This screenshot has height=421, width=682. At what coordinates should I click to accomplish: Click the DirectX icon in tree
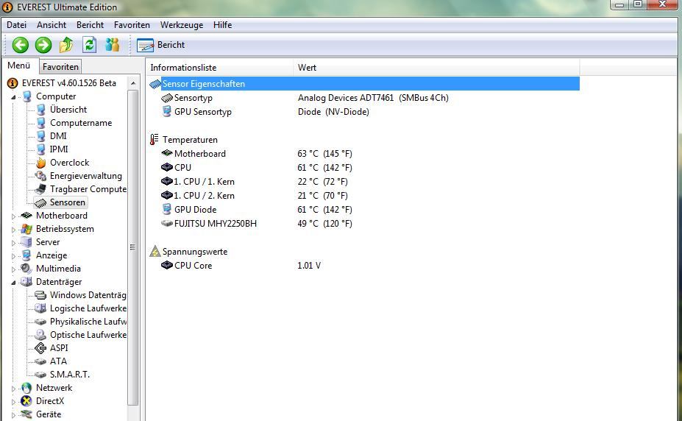pos(26,401)
